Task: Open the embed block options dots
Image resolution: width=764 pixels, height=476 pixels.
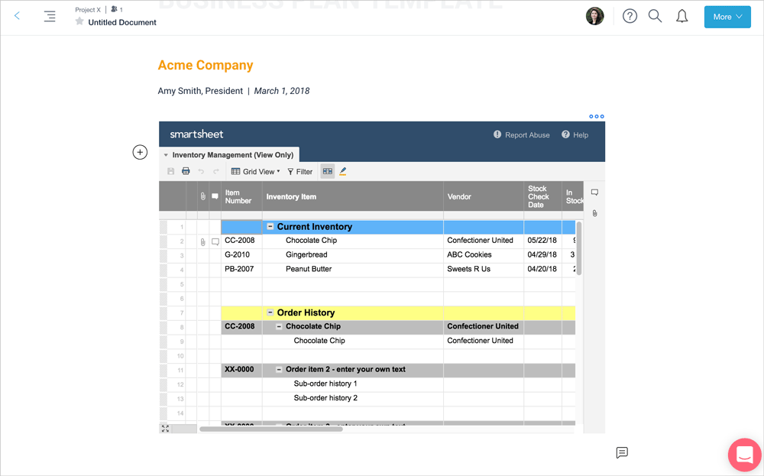Action: point(597,116)
